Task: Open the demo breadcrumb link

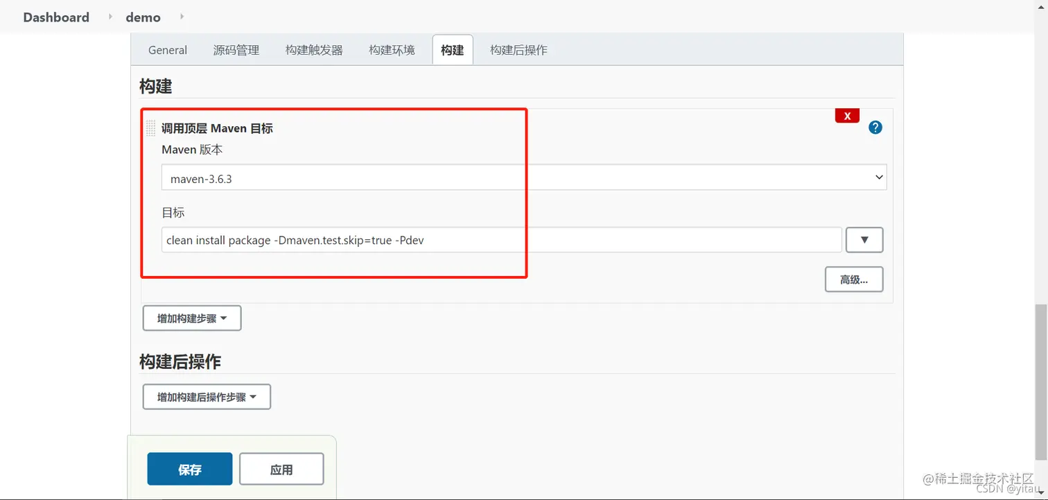Action: pyautogui.click(x=143, y=17)
